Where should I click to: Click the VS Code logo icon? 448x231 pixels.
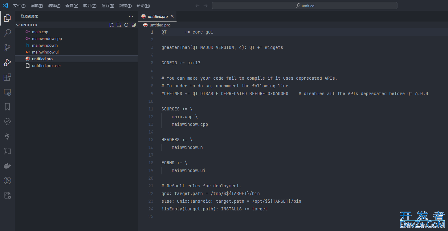(6, 6)
